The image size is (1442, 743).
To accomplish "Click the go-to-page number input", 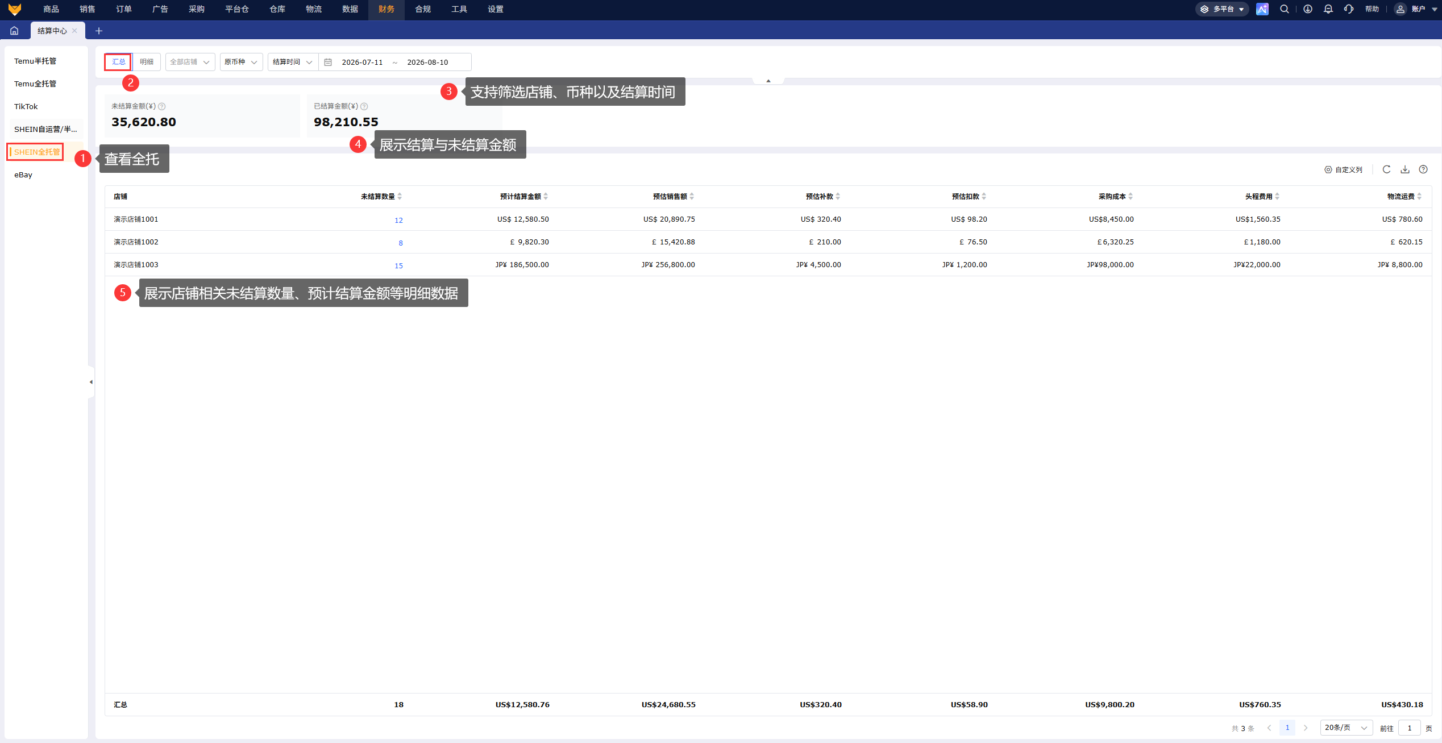I will (1409, 728).
